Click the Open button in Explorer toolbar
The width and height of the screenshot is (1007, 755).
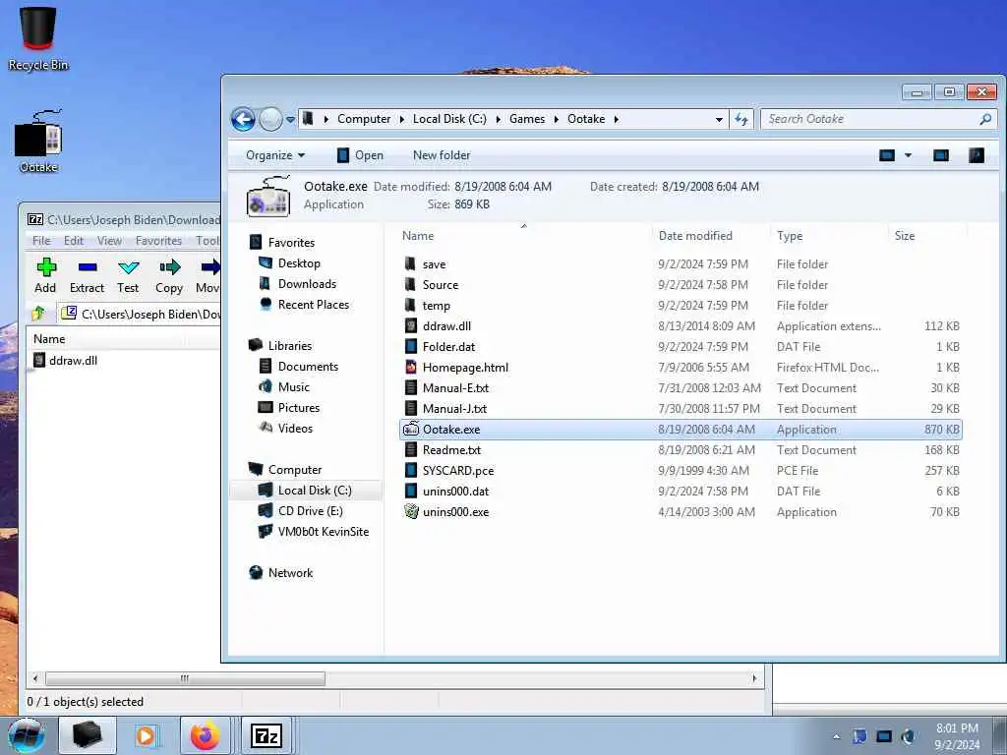point(360,154)
